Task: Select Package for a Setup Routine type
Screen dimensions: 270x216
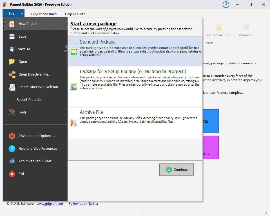Action: point(135,87)
